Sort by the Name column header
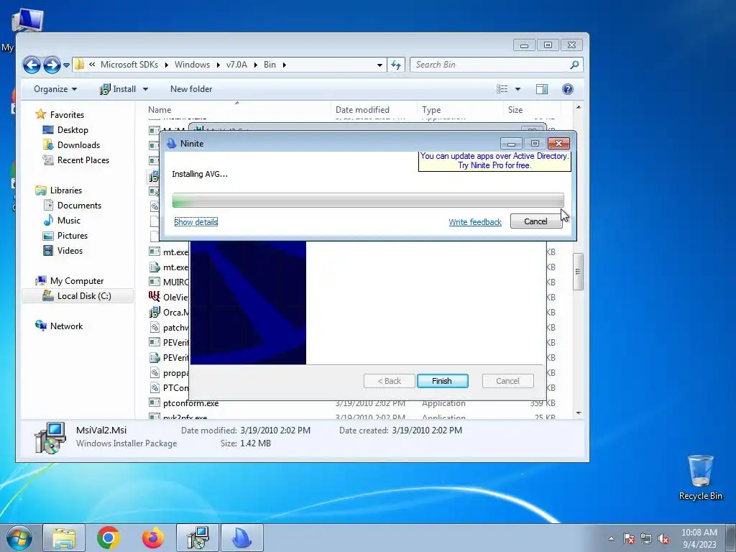This screenshot has height=552, width=736. tap(237, 110)
